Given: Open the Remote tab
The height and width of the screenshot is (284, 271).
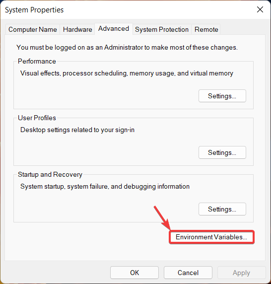Looking at the screenshot, I should pos(206,29).
